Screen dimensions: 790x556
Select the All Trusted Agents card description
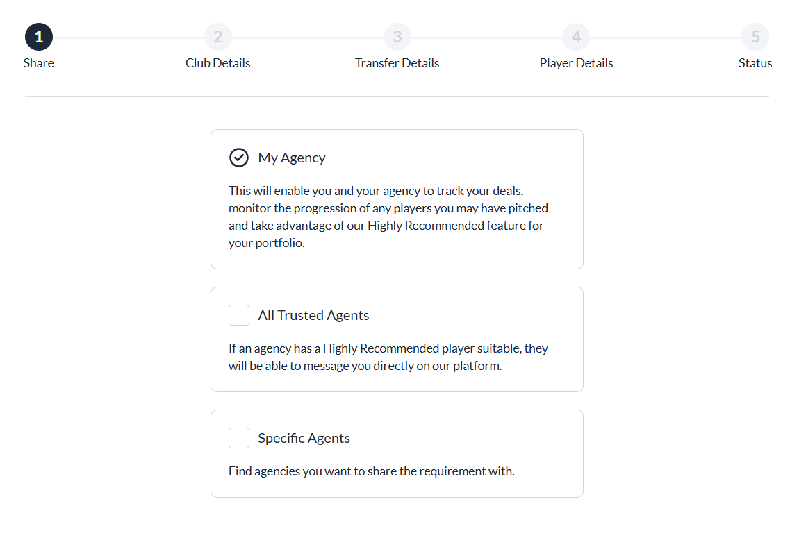pyautogui.click(x=388, y=357)
